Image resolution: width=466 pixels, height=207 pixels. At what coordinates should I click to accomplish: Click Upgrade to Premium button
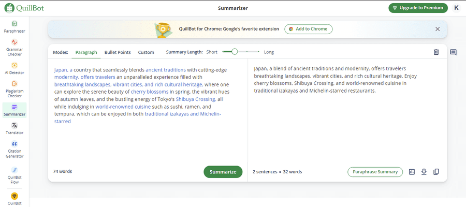(x=418, y=8)
